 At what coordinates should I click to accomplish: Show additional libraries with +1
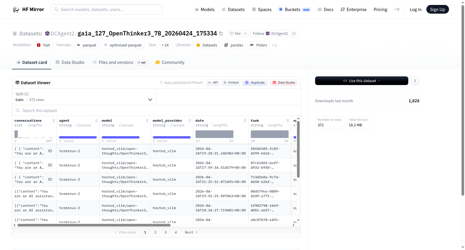274,45
